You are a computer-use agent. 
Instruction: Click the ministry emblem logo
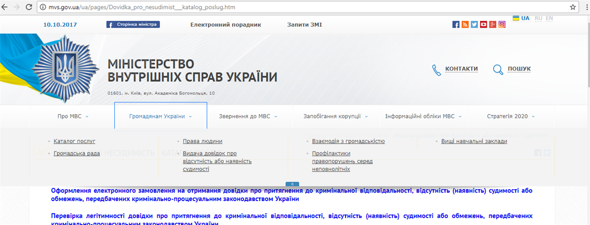pyautogui.click(x=66, y=69)
